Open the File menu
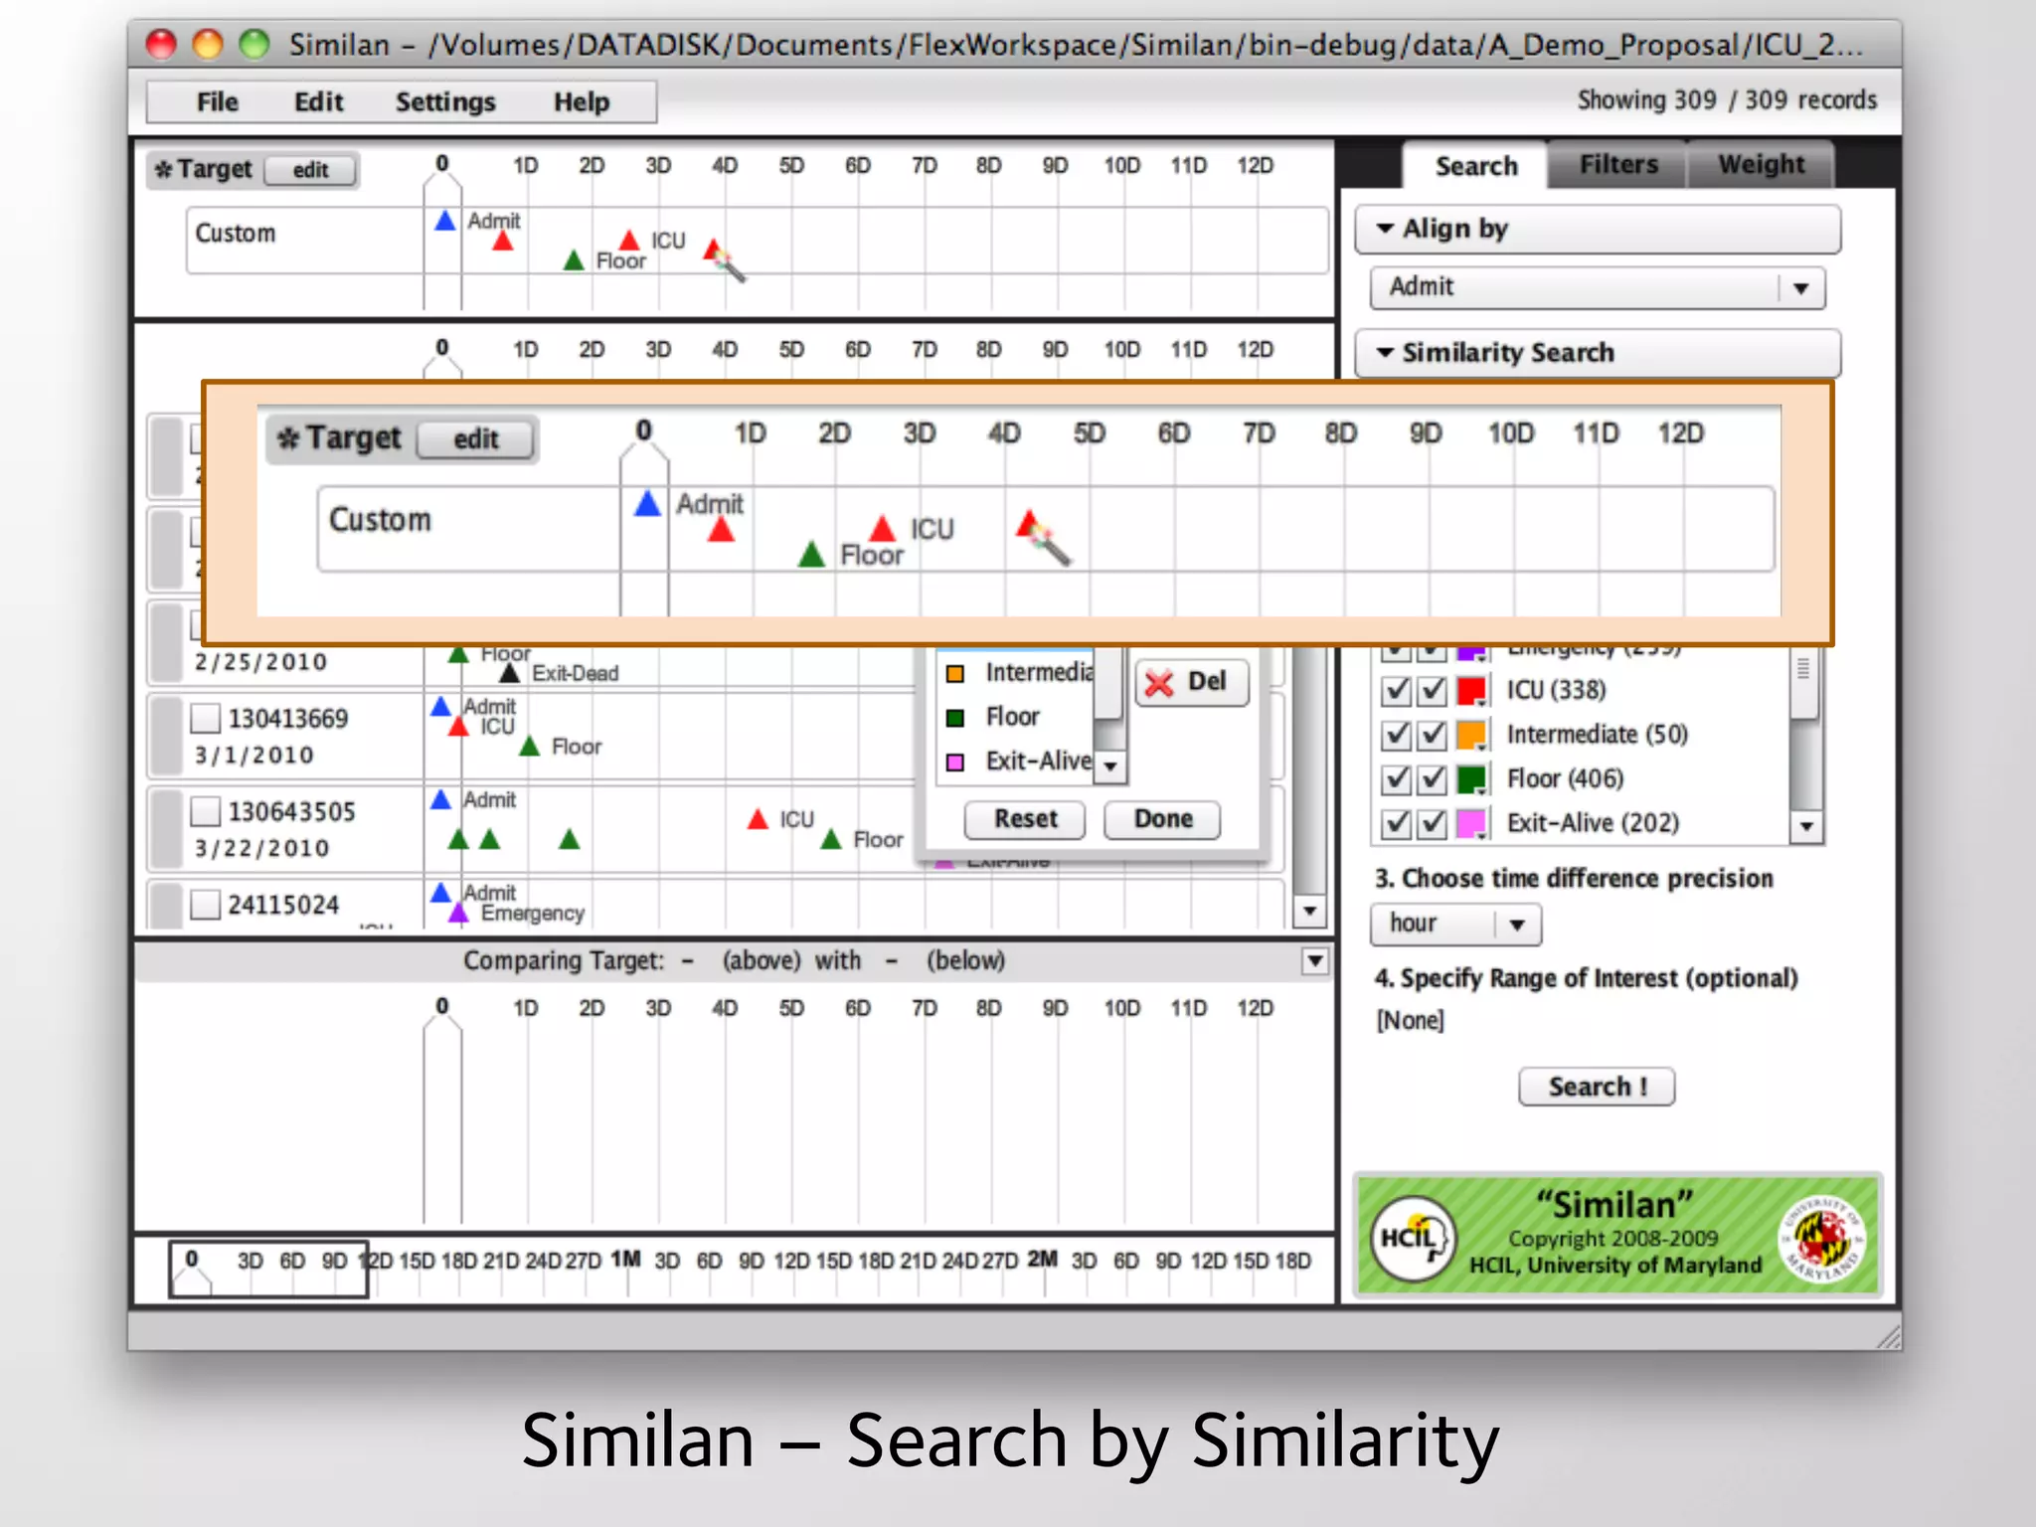Image resolution: width=2036 pixels, height=1527 pixels. coord(217,101)
